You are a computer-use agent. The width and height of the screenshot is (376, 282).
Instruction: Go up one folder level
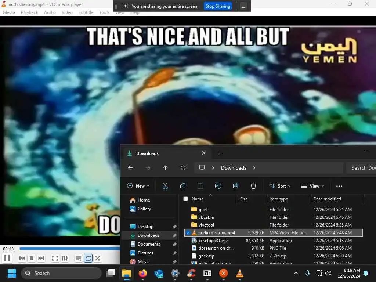pyautogui.click(x=166, y=168)
